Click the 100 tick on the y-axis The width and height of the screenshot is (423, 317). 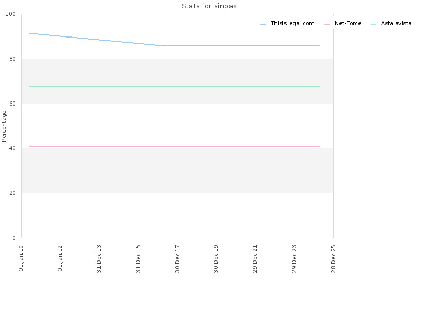[11, 14]
